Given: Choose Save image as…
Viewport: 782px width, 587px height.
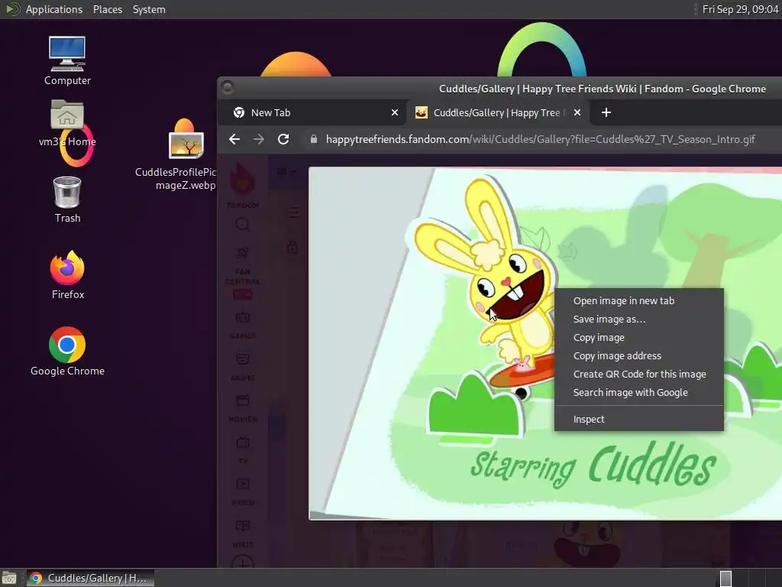Looking at the screenshot, I should click(x=639, y=319).
